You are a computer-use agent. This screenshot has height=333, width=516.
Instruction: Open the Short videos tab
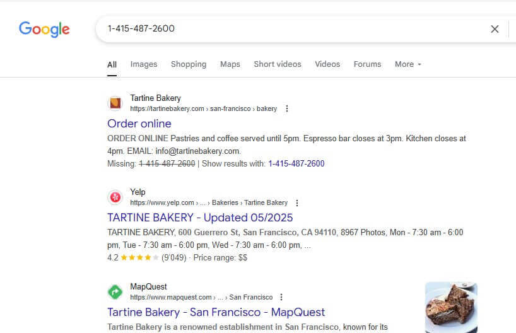point(278,64)
